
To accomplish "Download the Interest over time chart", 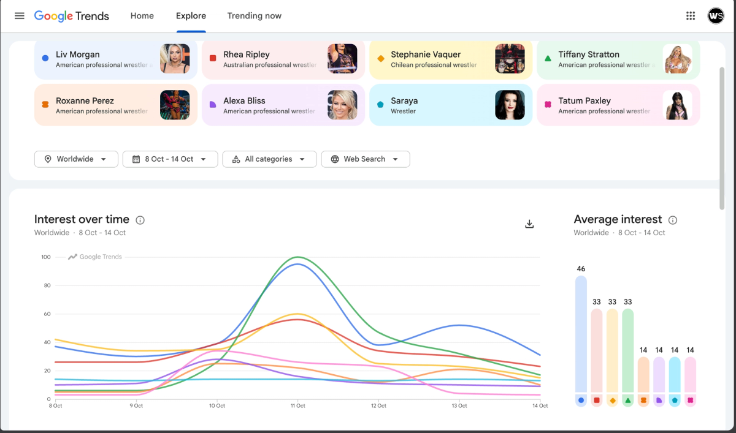I will (529, 224).
